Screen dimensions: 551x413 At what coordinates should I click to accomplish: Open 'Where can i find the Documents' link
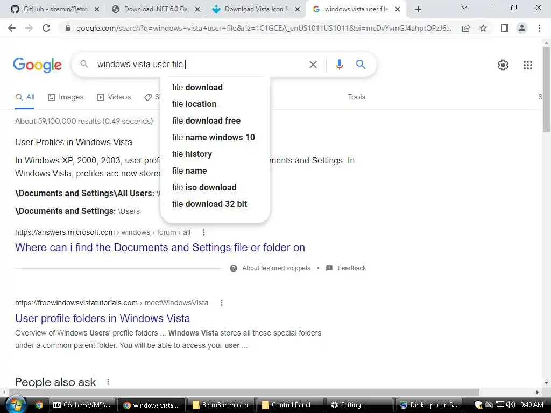pos(160,247)
